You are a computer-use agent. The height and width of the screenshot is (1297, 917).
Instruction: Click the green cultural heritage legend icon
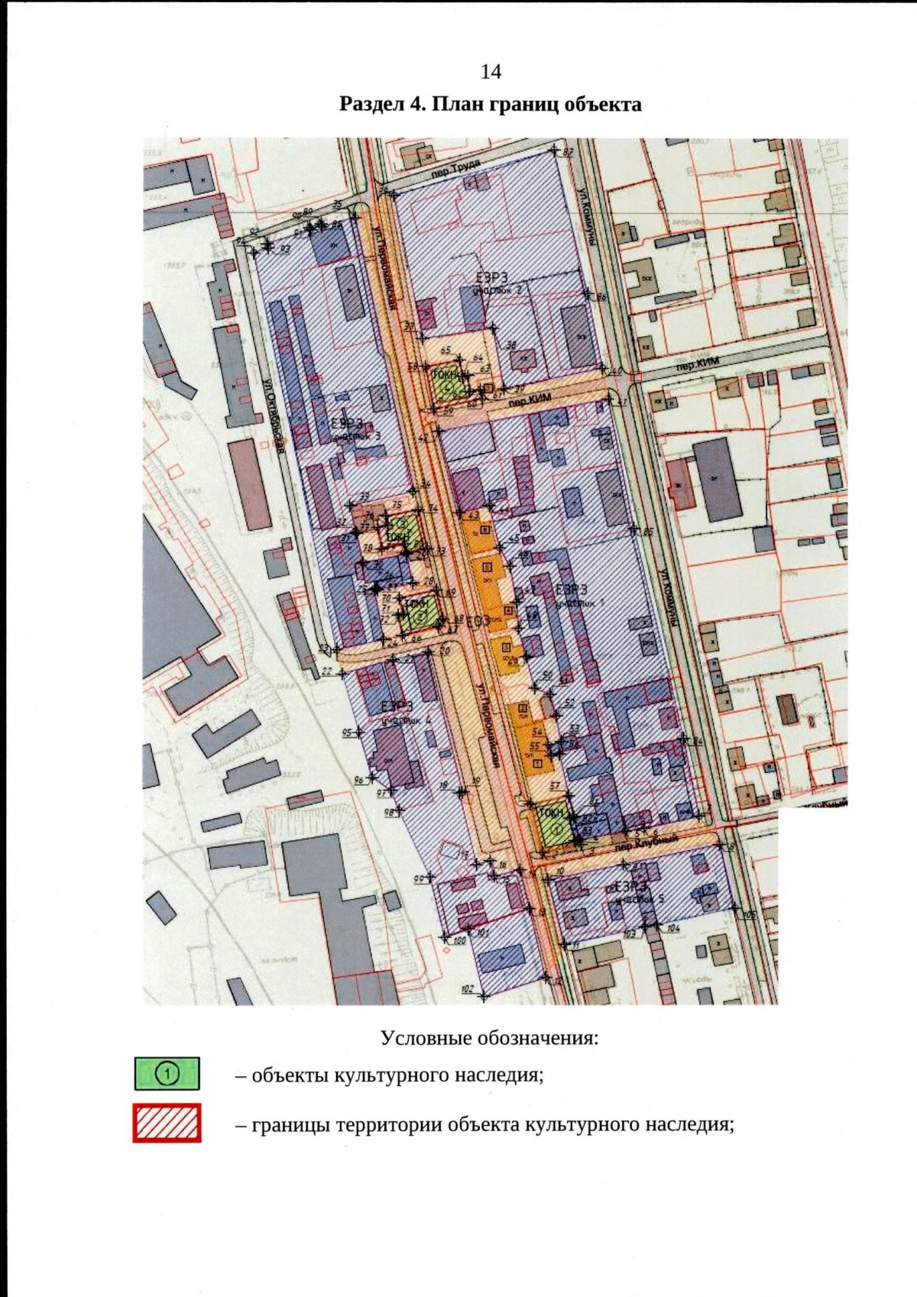[x=167, y=1074]
